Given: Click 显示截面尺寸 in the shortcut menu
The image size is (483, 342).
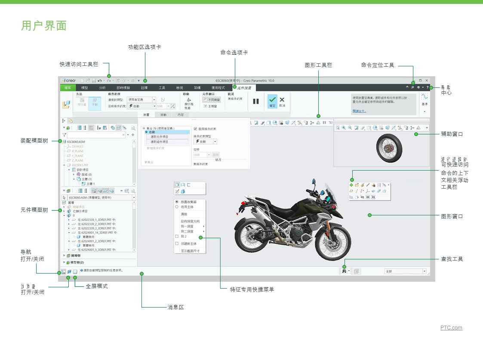Looking at the screenshot, I should click(x=190, y=251).
